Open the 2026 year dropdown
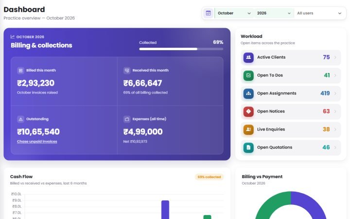This screenshot has width=350, height=219. [274, 13]
